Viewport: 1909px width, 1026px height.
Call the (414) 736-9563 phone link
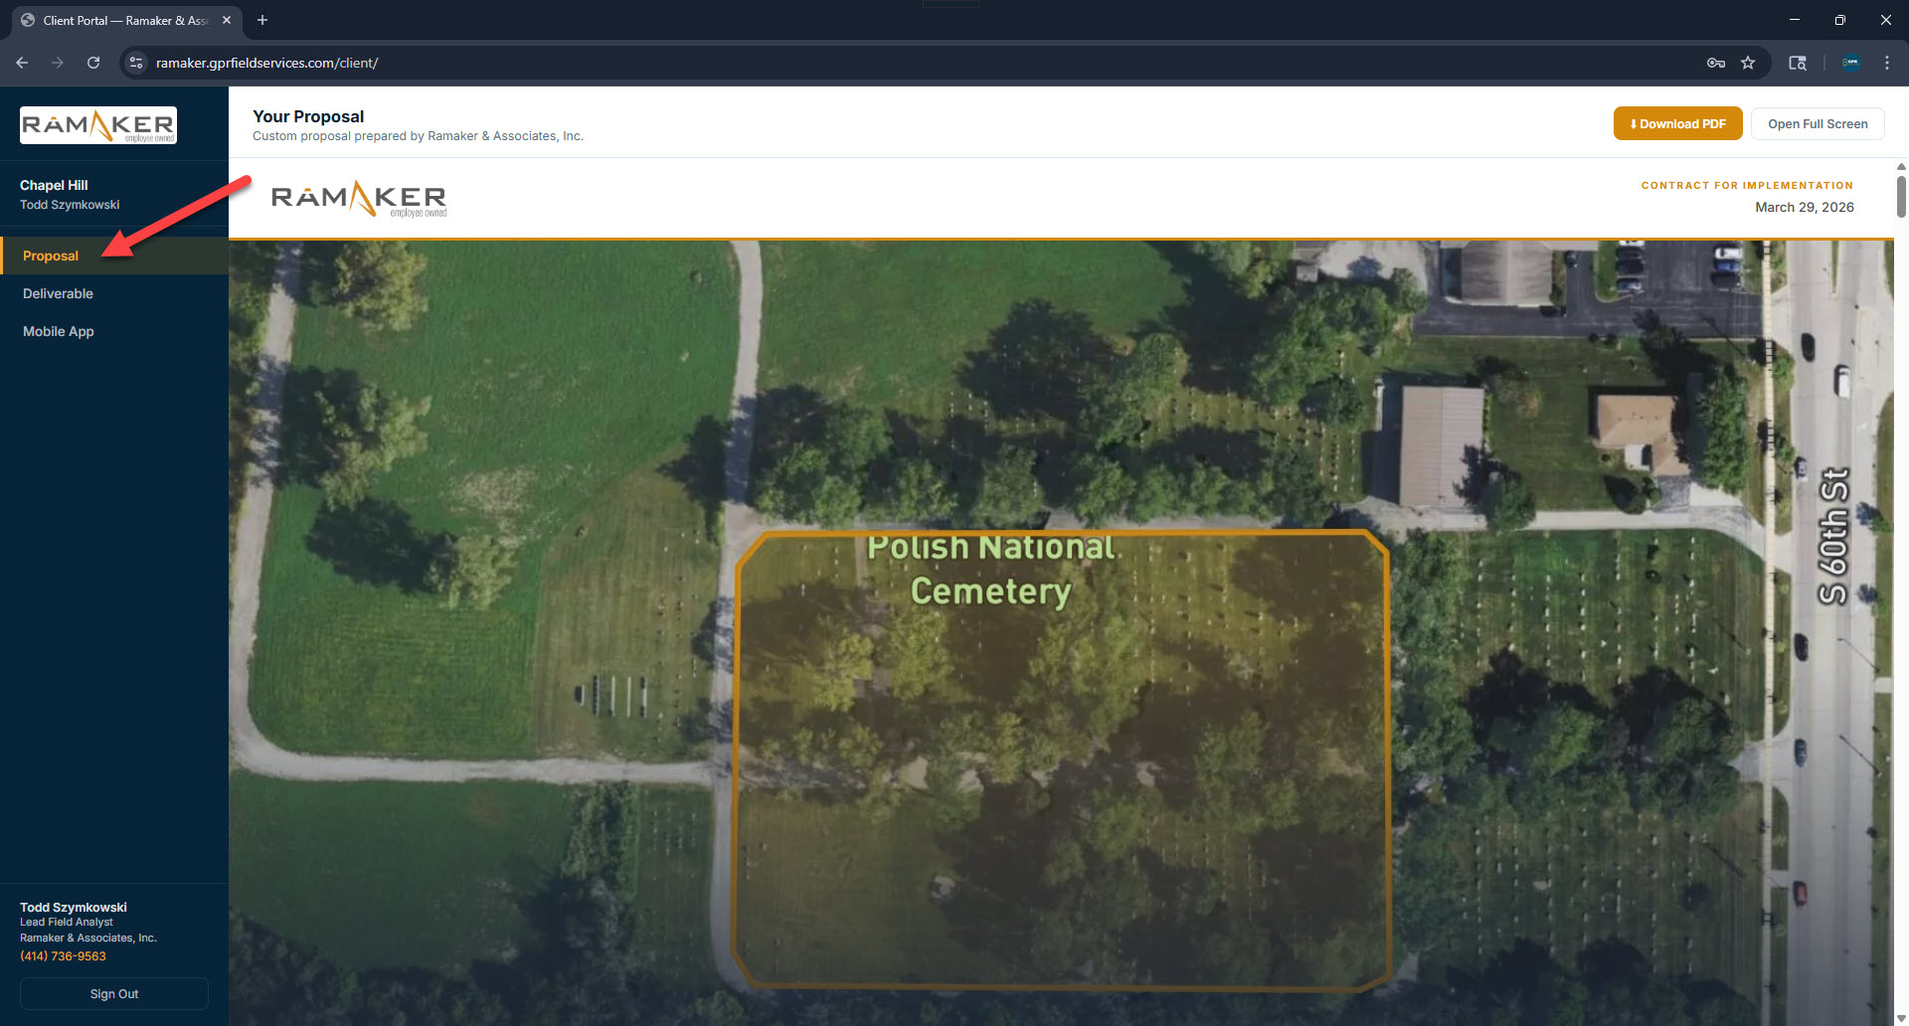(x=62, y=955)
